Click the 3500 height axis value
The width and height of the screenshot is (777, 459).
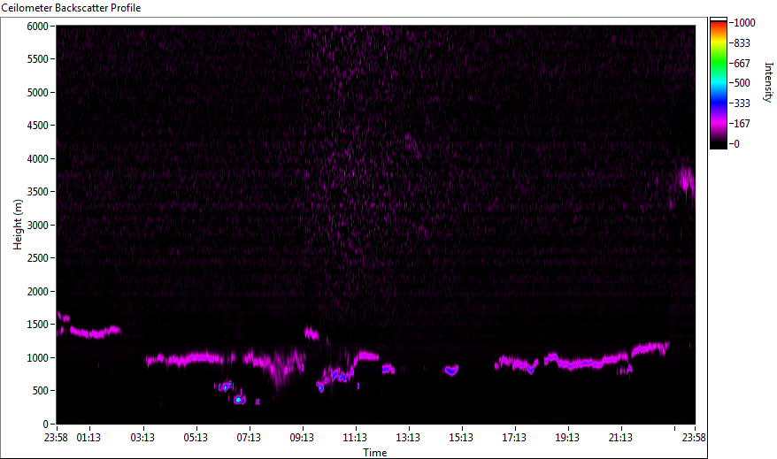pyautogui.click(x=38, y=192)
